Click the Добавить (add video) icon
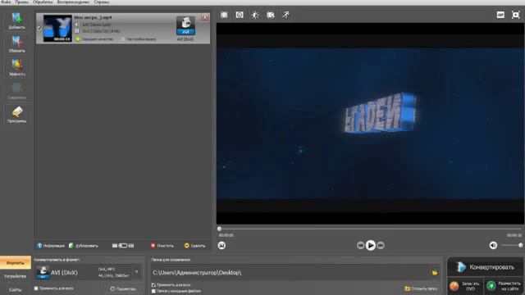This screenshot has width=525, height=295. tap(16, 20)
